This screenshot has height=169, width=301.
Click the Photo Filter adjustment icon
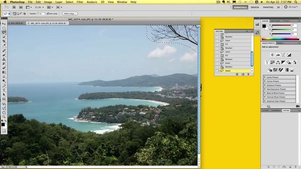click(289, 62)
